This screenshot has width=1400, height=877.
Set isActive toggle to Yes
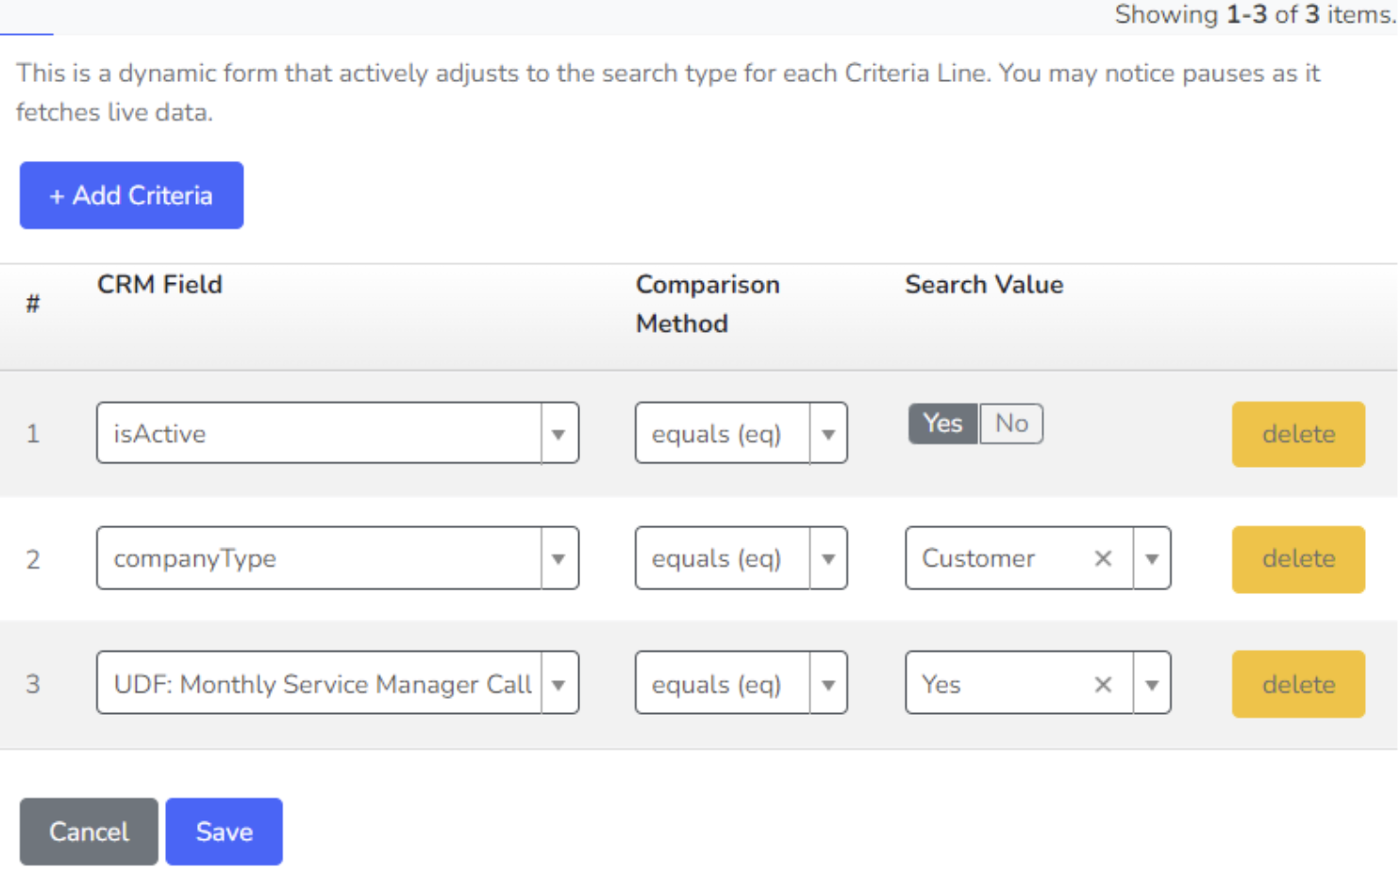pos(942,423)
